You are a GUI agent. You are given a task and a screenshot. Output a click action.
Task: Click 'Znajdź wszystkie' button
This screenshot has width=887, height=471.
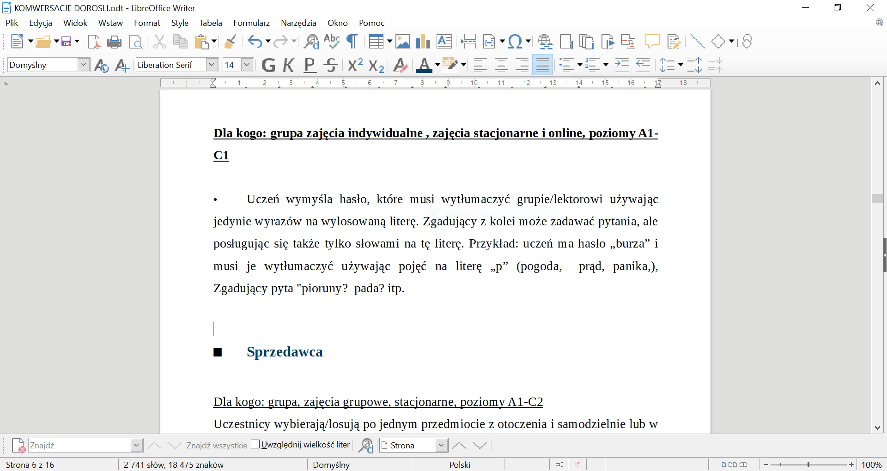[x=217, y=446]
